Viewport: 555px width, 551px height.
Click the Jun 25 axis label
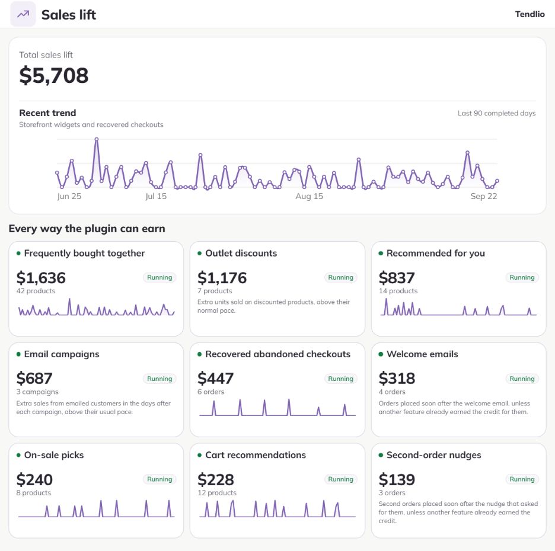coord(69,196)
